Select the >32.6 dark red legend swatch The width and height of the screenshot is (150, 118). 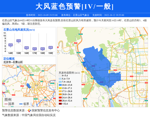60,104
